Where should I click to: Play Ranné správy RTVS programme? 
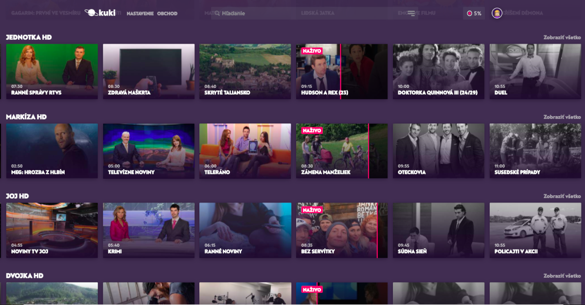coord(52,71)
